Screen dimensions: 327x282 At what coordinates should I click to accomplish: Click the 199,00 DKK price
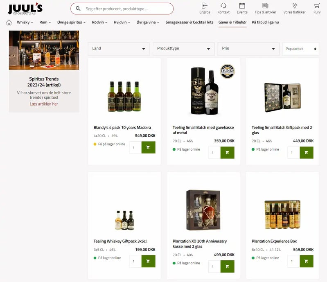145,250
